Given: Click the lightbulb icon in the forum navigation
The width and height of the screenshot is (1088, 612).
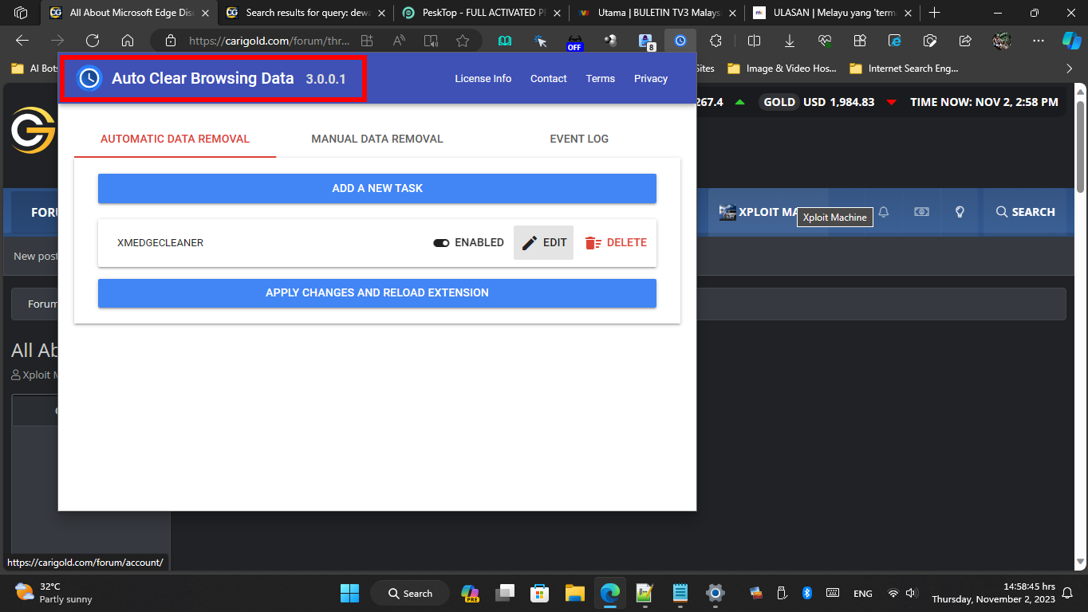Looking at the screenshot, I should (x=960, y=212).
